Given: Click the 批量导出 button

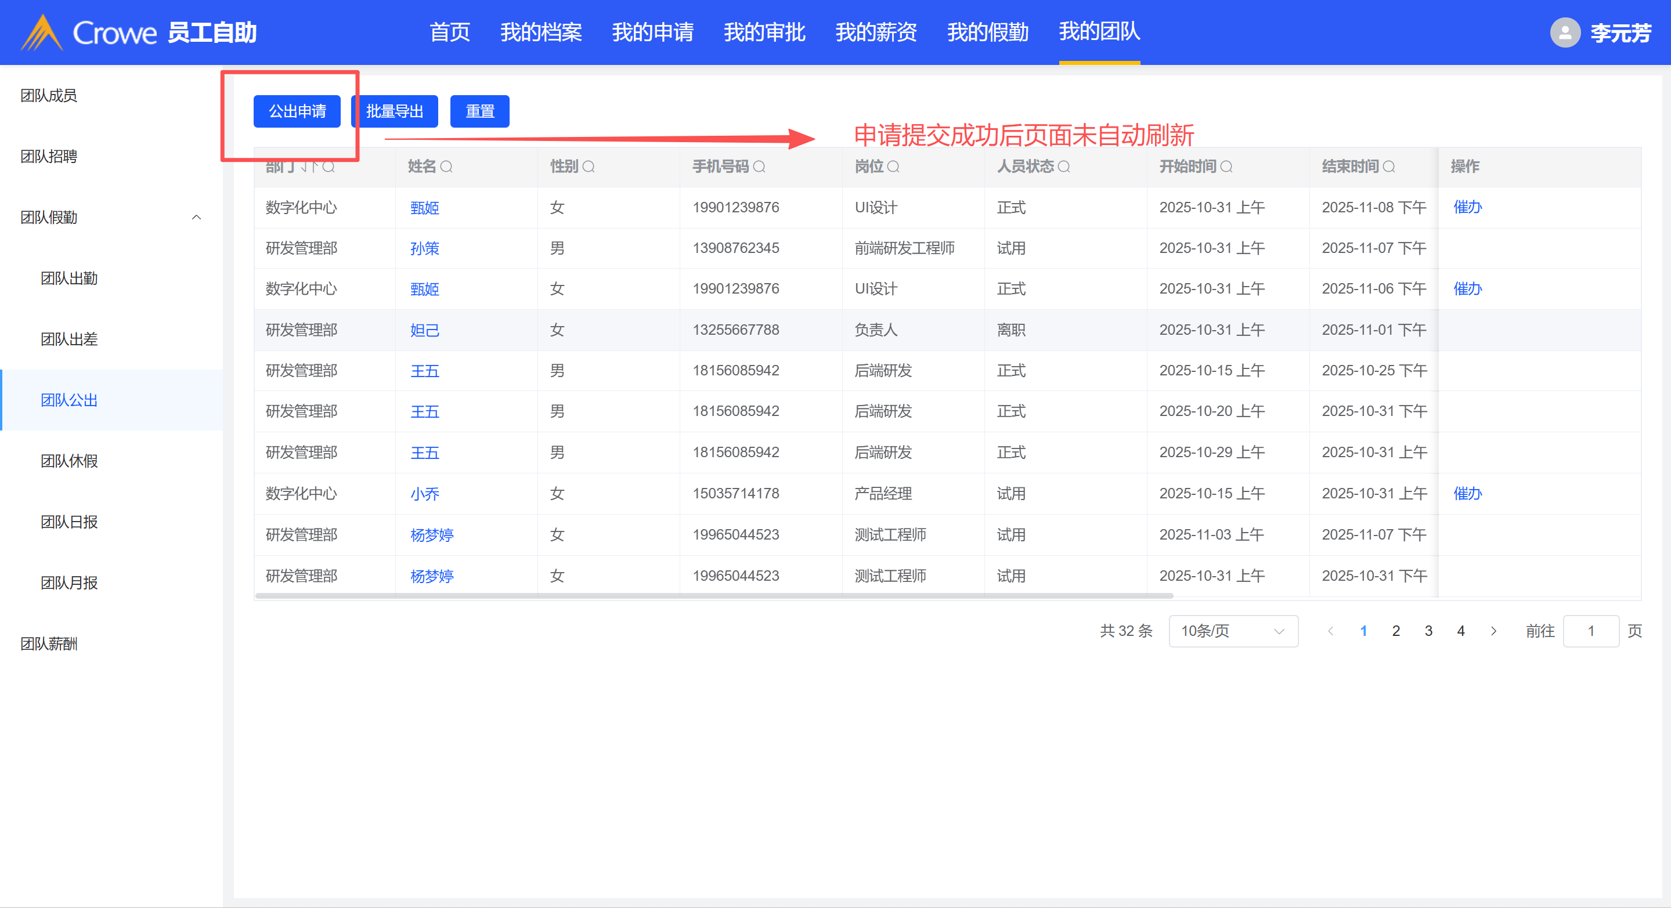Looking at the screenshot, I should coord(395,111).
